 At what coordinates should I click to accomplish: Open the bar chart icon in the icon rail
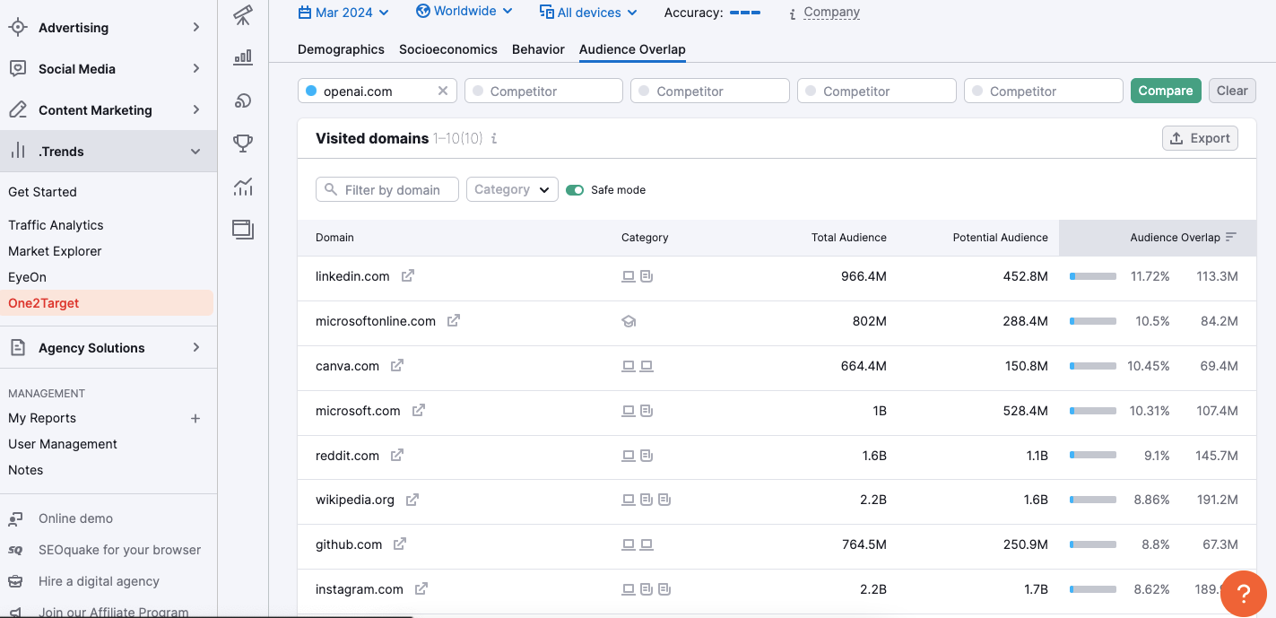[x=242, y=57]
